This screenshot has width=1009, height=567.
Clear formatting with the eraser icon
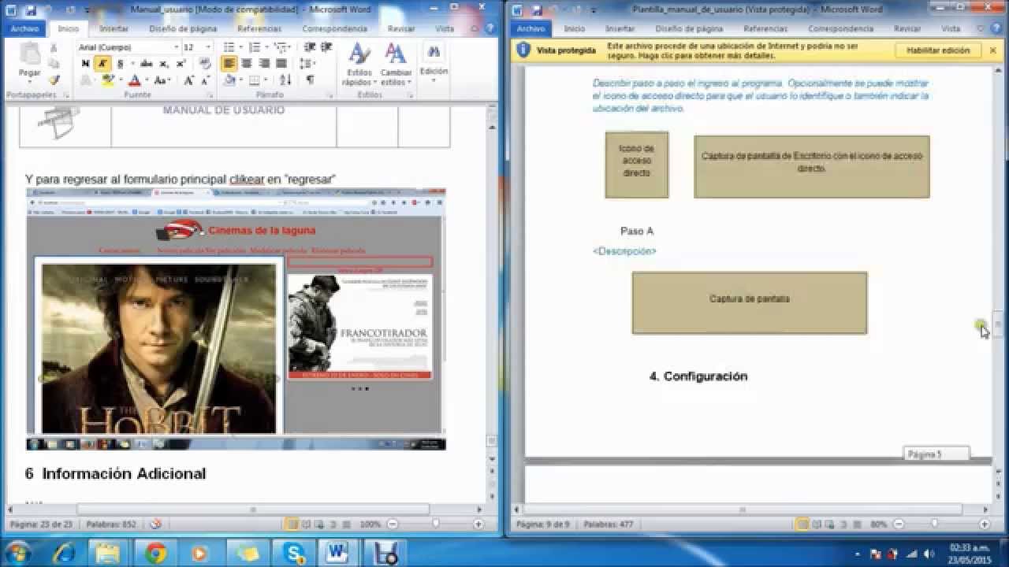tap(206, 64)
